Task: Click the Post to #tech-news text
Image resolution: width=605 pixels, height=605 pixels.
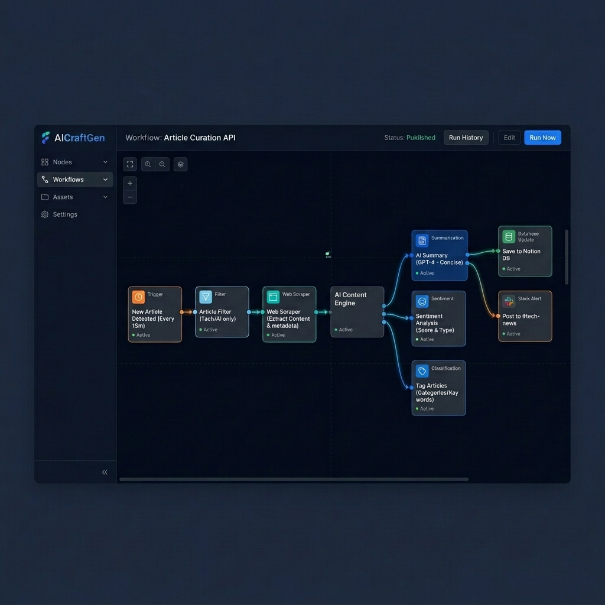Action: (x=521, y=320)
